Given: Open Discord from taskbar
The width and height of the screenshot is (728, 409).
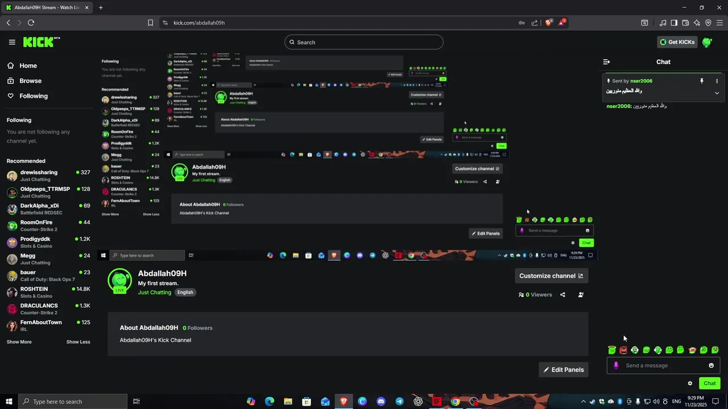Looking at the screenshot, I should (381, 402).
